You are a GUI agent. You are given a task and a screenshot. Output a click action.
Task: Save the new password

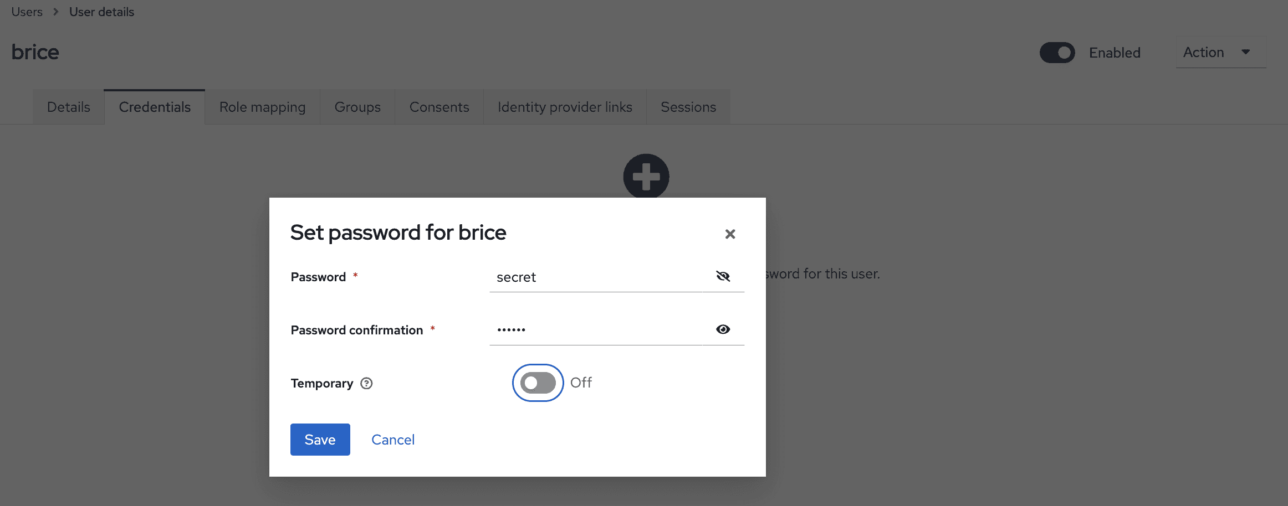click(320, 440)
